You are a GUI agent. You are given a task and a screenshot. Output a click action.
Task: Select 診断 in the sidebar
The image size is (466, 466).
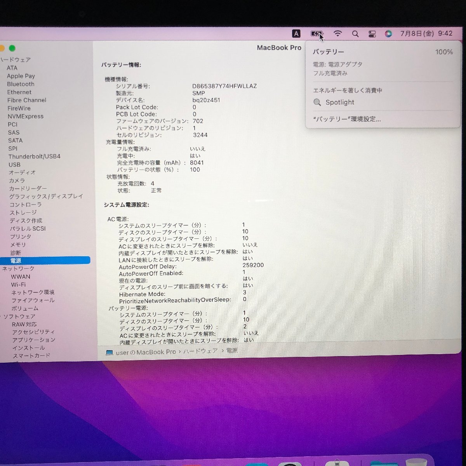(16, 253)
